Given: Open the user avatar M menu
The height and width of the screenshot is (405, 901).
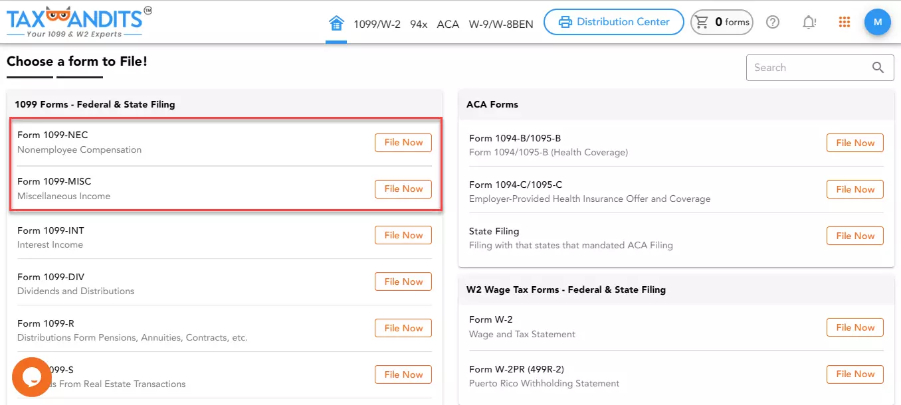Looking at the screenshot, I should coord(878,22).
